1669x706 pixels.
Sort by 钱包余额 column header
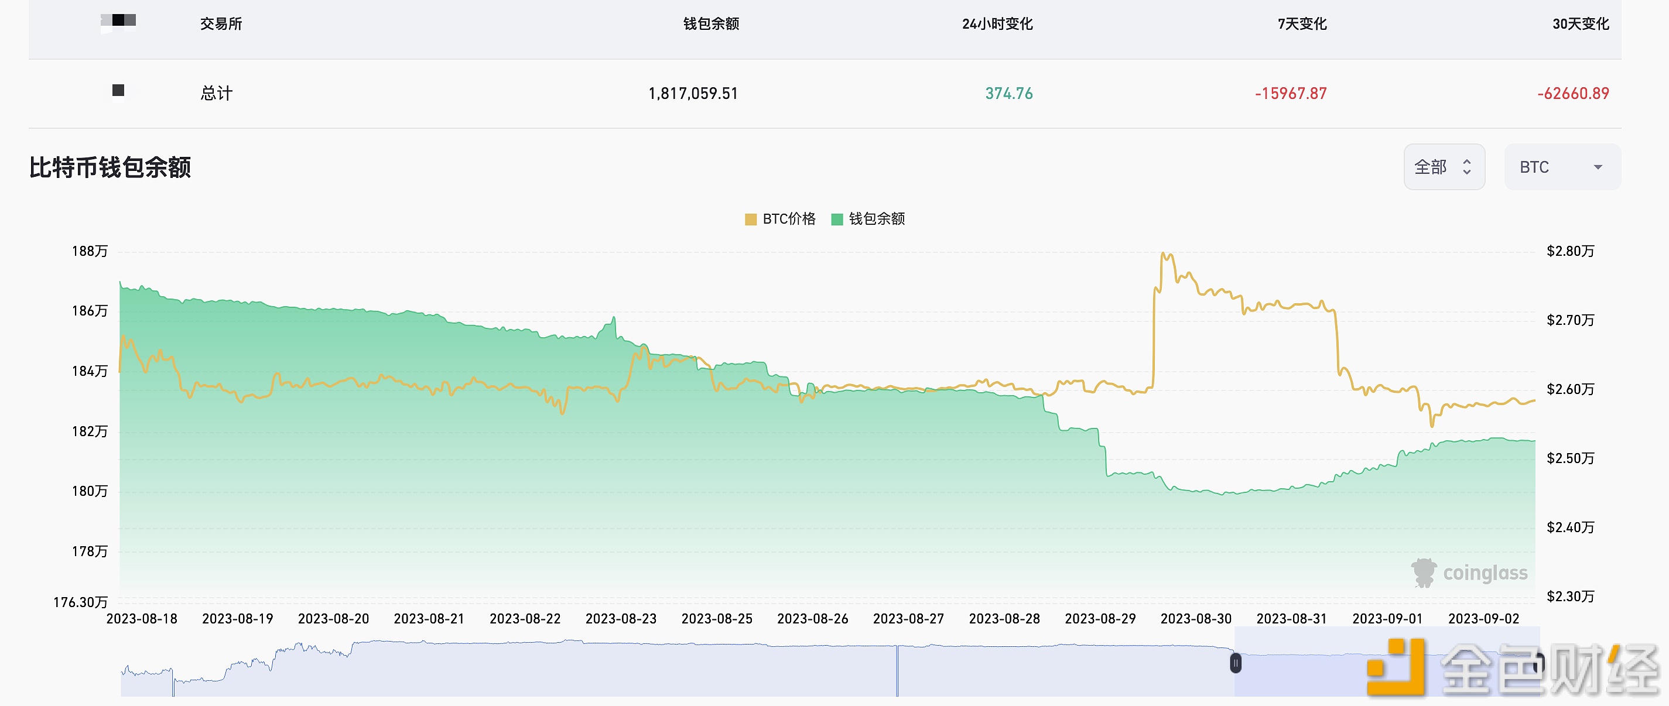(x=711, y=24)
